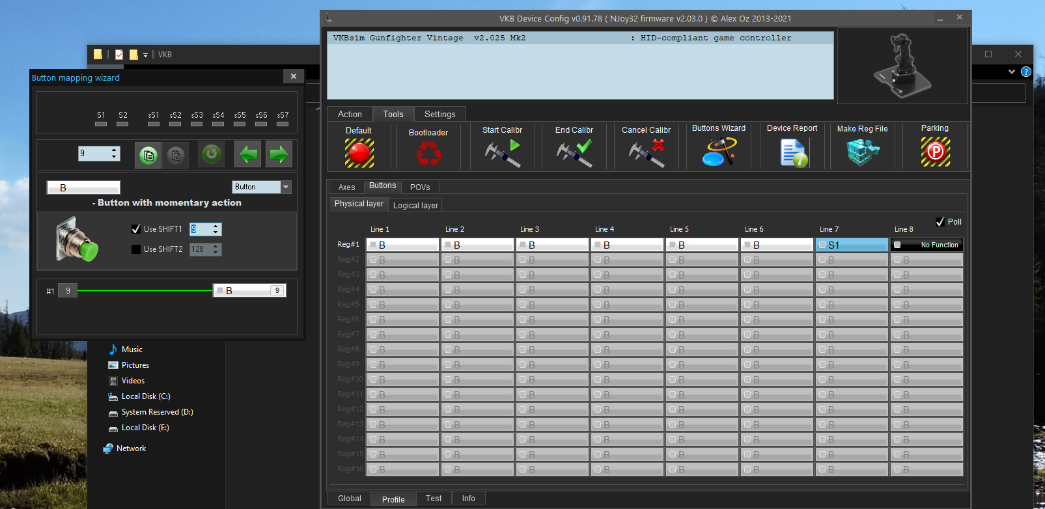Open the Global tab at the bottom

350,499
